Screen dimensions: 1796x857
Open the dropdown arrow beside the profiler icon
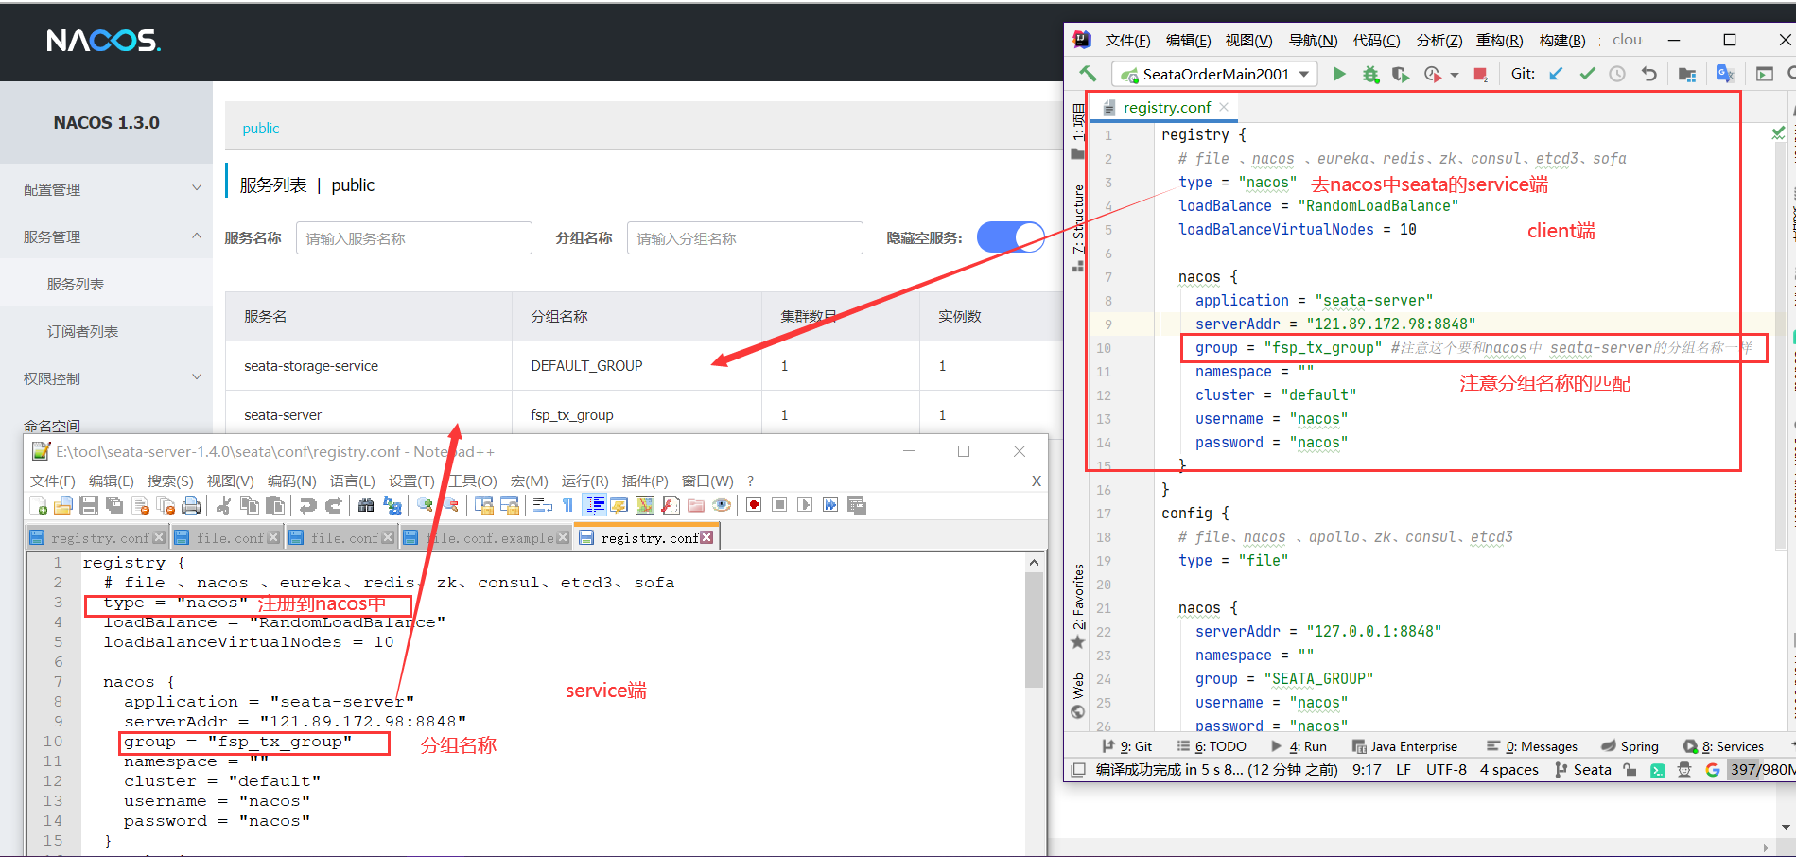[x=1455, y=75]
